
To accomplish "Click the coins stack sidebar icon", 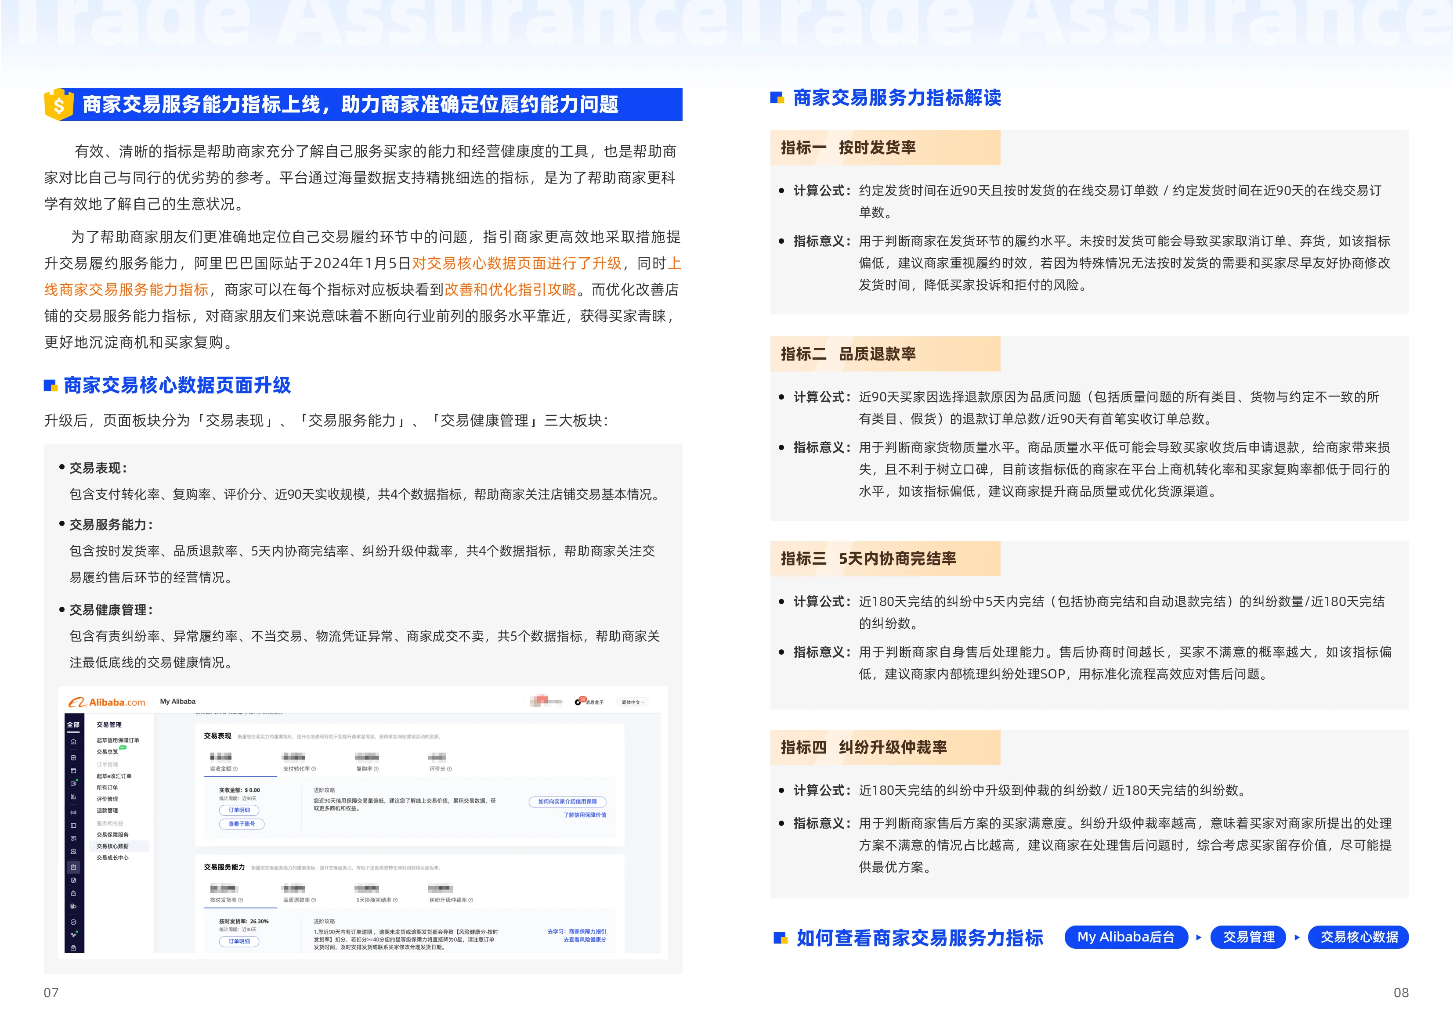I will tap(73, 906).
